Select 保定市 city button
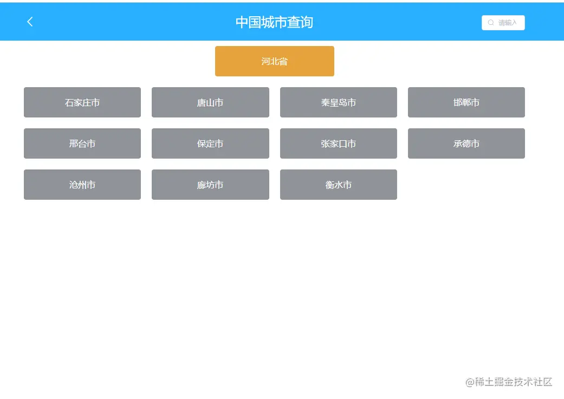Viewport: 564px width, 399px height. 210,143
